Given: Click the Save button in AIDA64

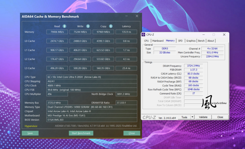Looking at the screenshot, I should [30, 133].
